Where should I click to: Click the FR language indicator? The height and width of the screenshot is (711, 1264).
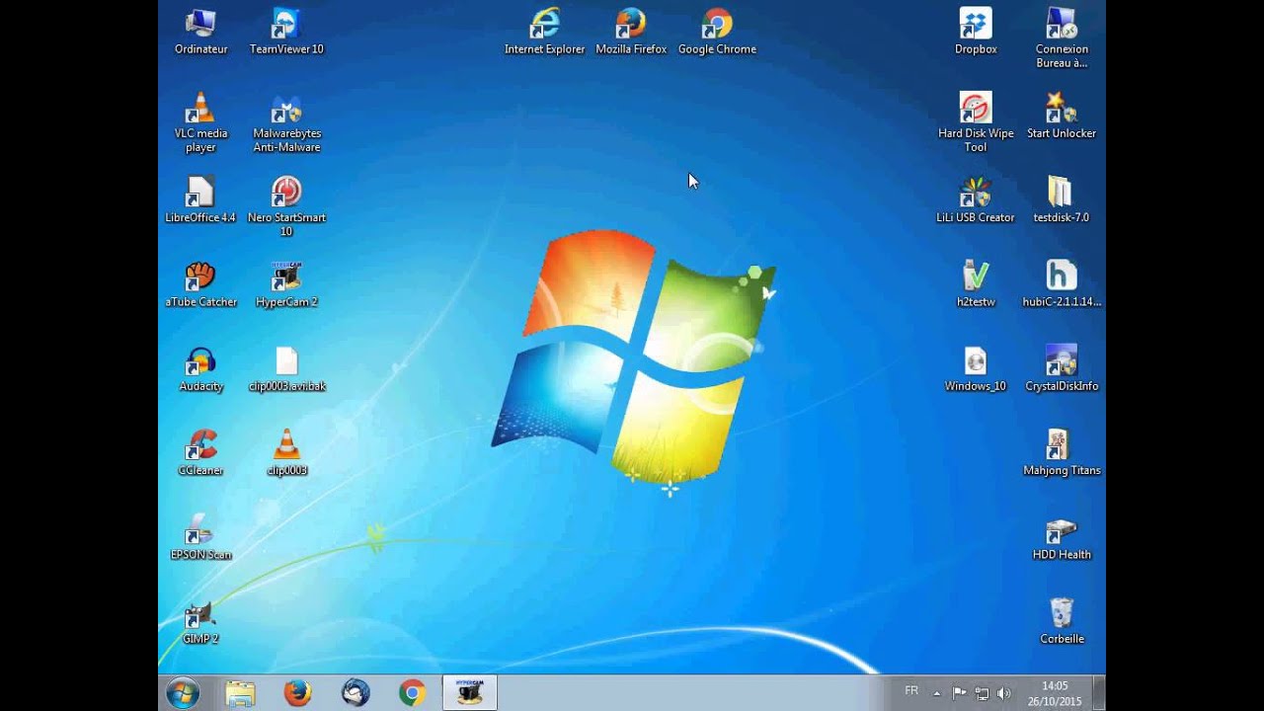(911, 691)
